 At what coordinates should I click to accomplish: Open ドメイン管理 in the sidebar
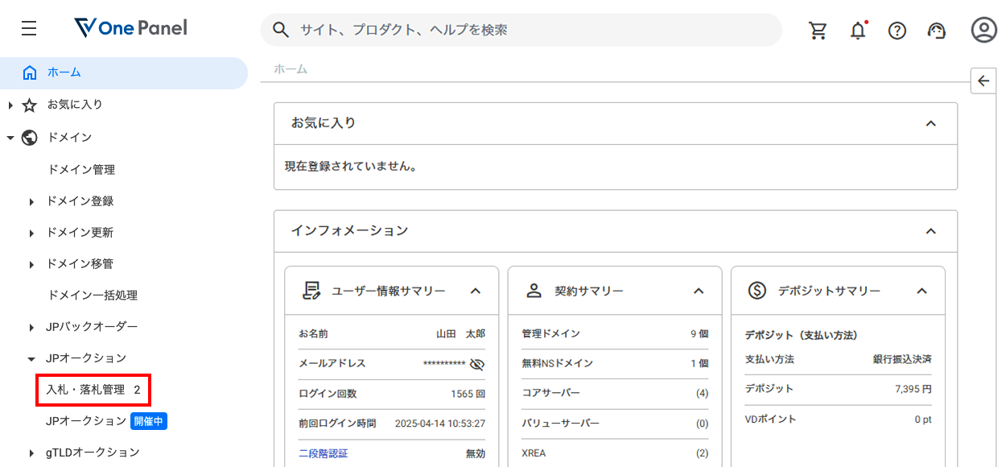click(x=81, y=170)
